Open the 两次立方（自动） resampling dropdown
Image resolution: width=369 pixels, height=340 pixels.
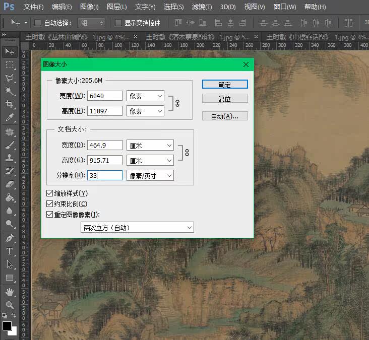(137, 227)
